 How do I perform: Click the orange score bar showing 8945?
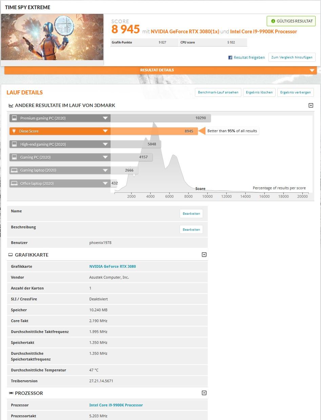tap(154, 131)
